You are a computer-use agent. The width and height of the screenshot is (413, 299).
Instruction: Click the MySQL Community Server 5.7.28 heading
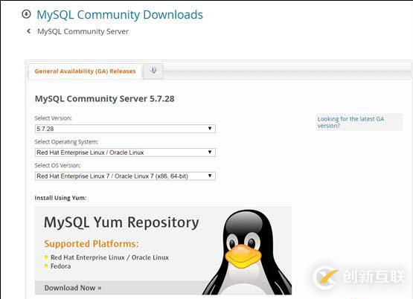click(x=105, y=99)
